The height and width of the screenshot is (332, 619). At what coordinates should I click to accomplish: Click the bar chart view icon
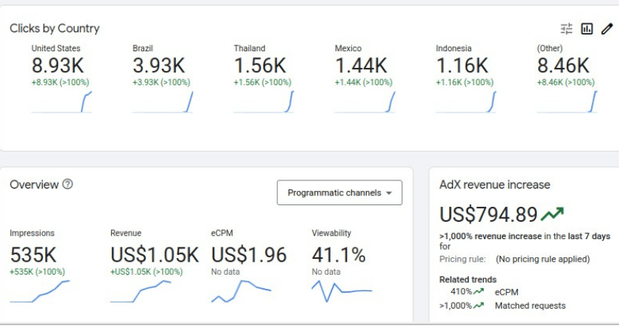pos(587,29)
